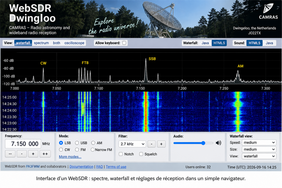This screenshot has height=188, width=282.
Task: Click the CW signal peak label
Action: pyautogui.click(x=43, y=63)
